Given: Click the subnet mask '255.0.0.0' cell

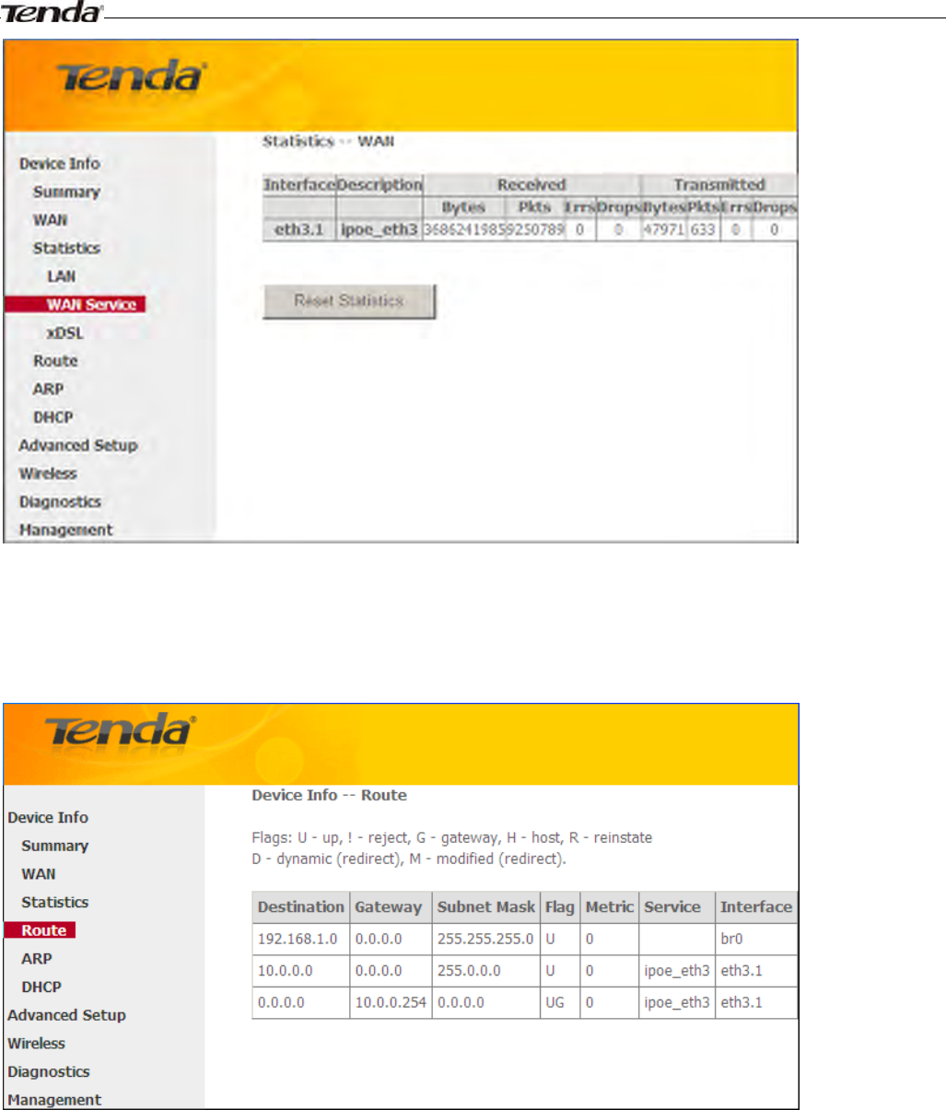Looking at the screenshot, I should 486,971.
